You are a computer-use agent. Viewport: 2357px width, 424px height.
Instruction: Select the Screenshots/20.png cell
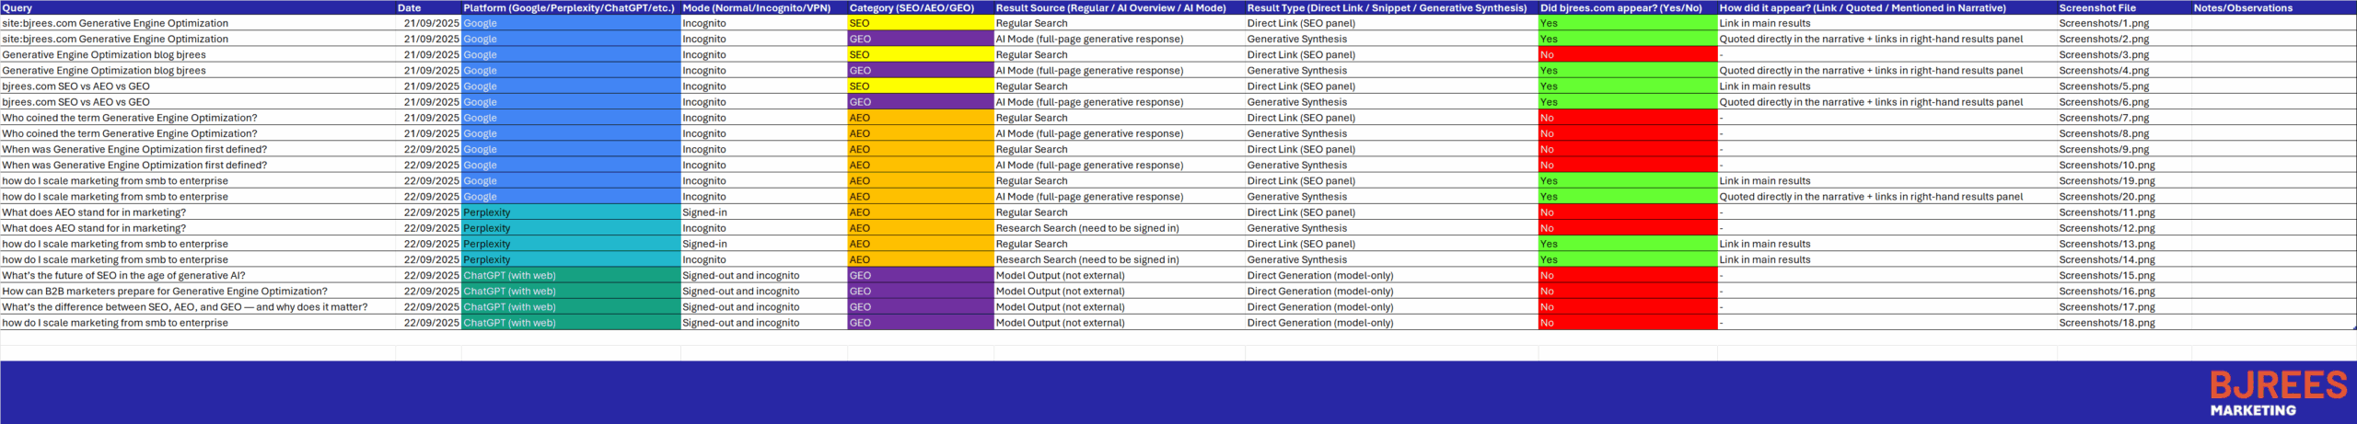pyautogui.click(x=2122, y=197)
